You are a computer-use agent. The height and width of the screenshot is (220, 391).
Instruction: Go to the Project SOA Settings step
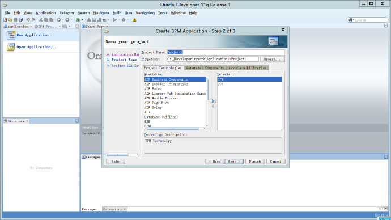125,66
